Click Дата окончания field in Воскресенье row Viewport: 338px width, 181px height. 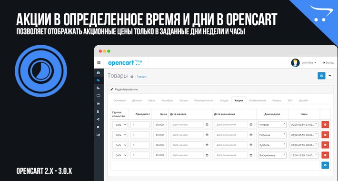231,155
